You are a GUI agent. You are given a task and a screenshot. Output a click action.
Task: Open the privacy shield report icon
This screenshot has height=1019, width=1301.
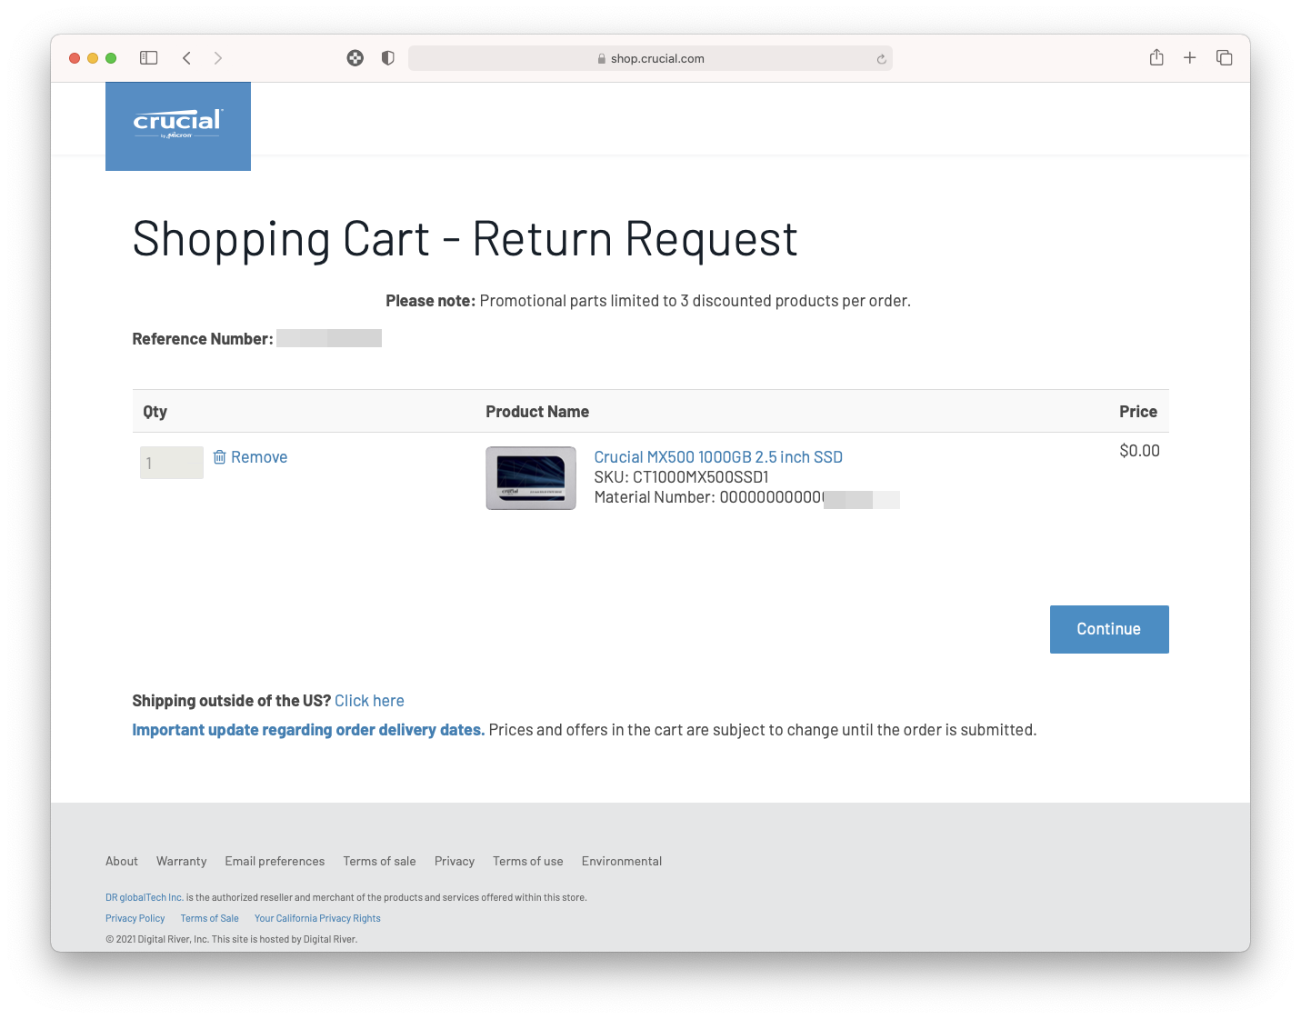pos(388,58)
